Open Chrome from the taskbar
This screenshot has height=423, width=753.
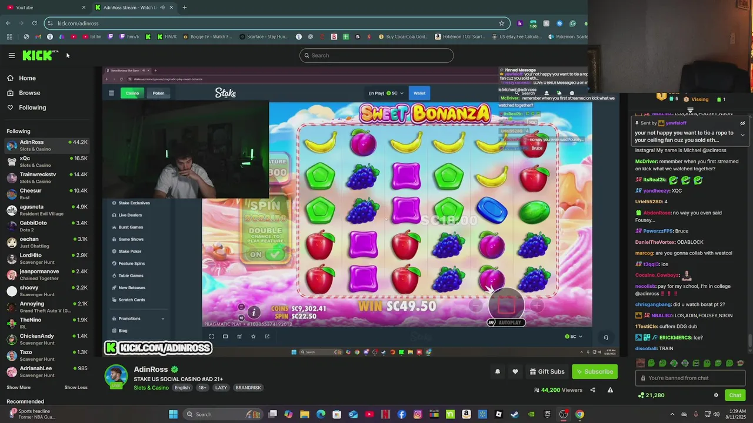pyautogui.click(x=579, y=414)
